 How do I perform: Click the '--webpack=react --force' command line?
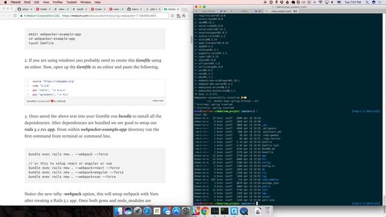[74, 168]
